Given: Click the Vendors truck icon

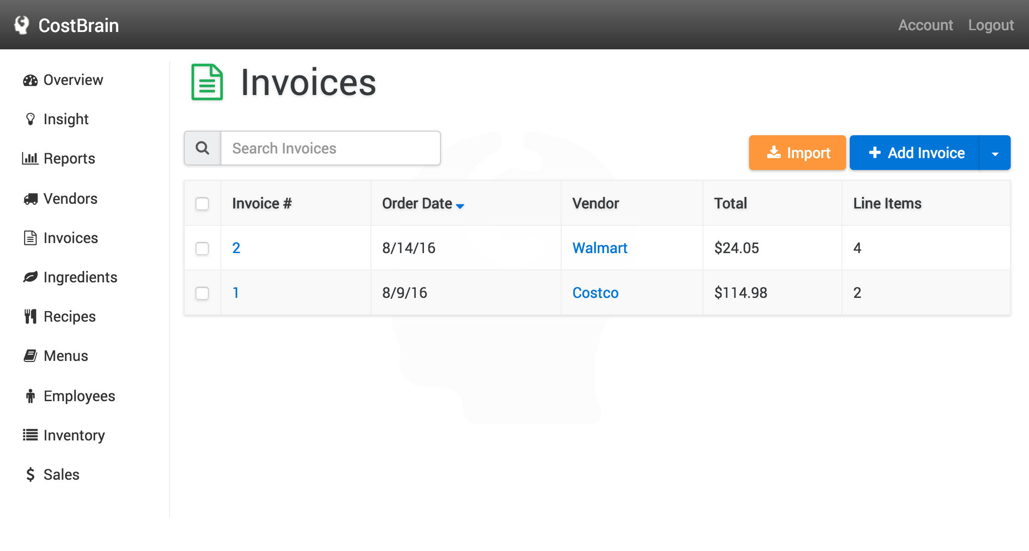Looking at the screenshot, I should click(30, 199).
